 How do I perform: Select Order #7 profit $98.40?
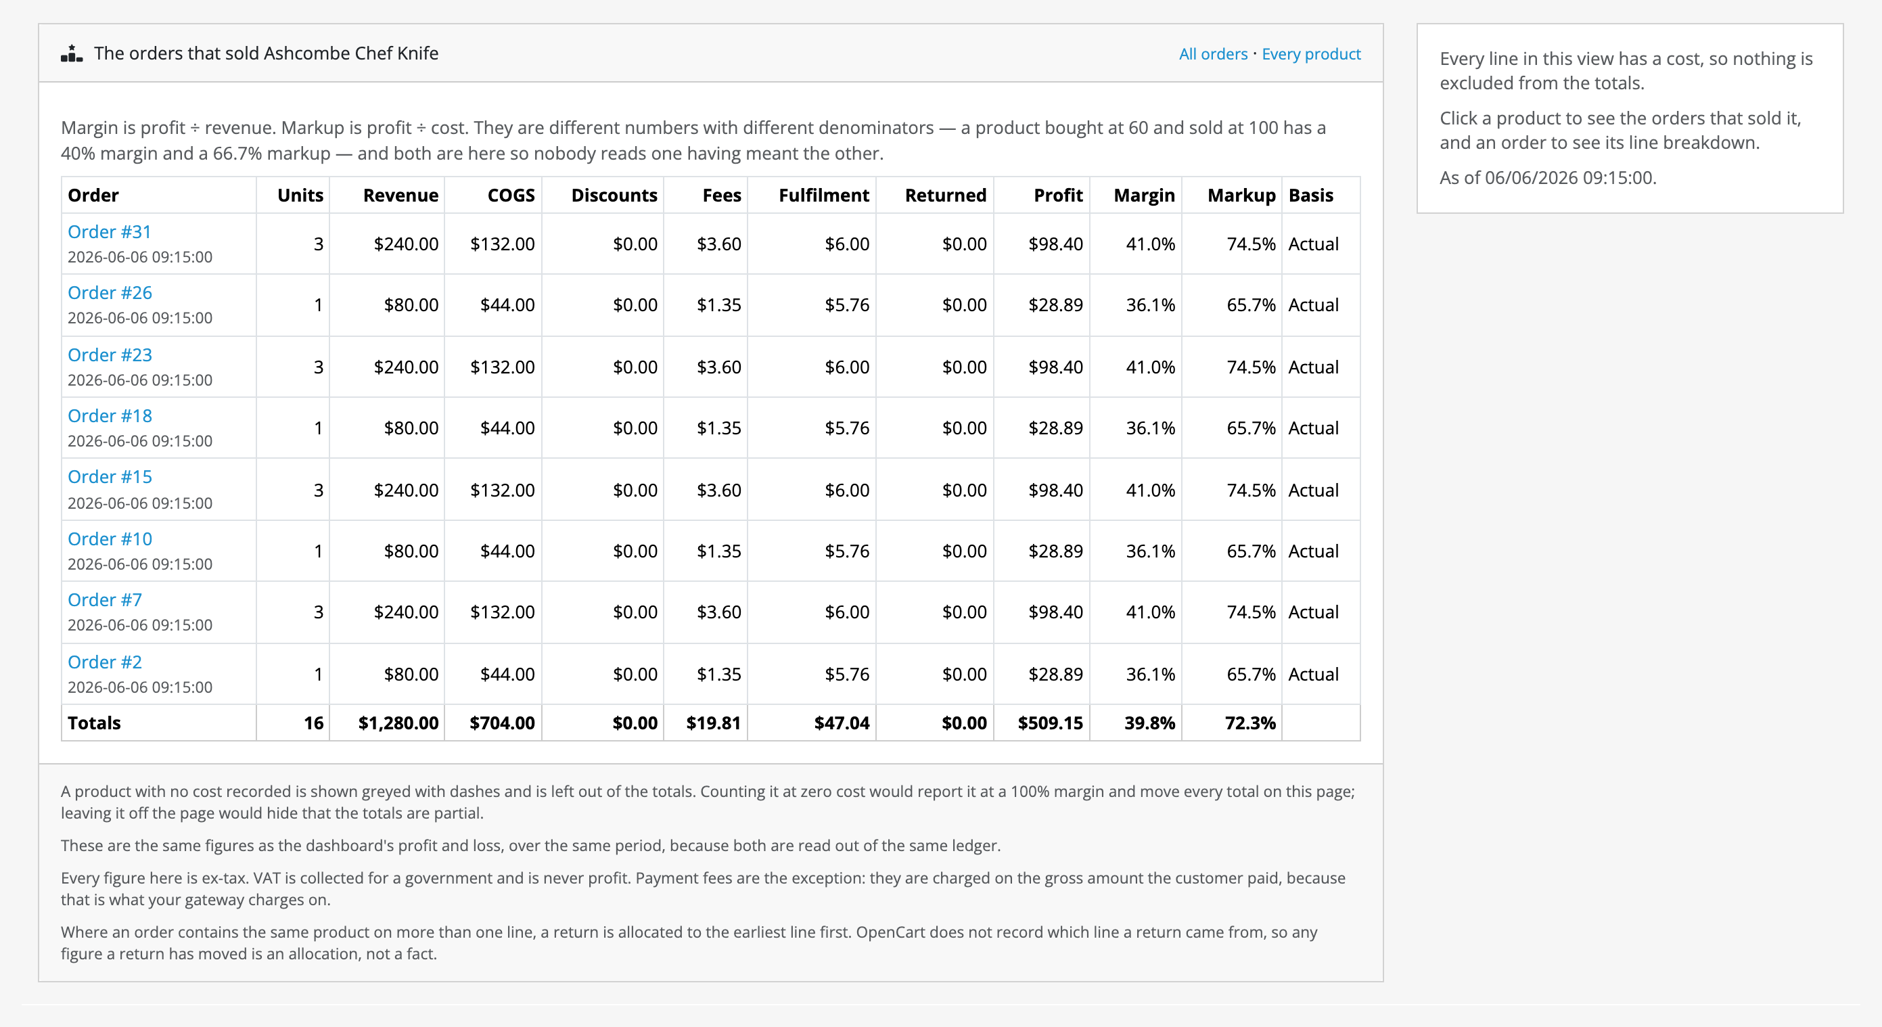pos(1055,612)
